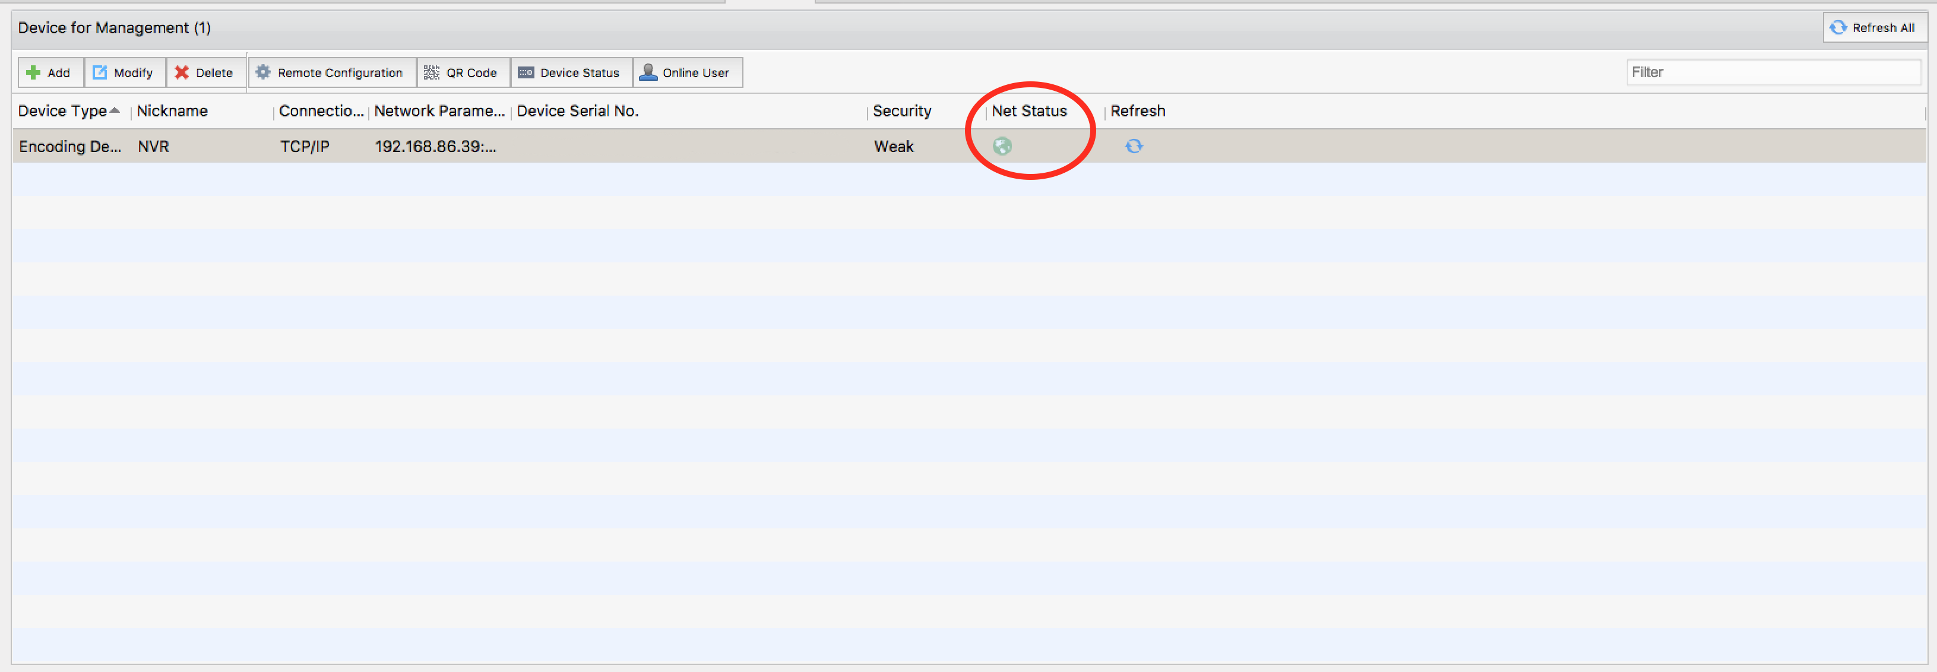Click the Net Status column header
The width and height of the screenshot is (1937, 672).
(x=1028, y=111)
